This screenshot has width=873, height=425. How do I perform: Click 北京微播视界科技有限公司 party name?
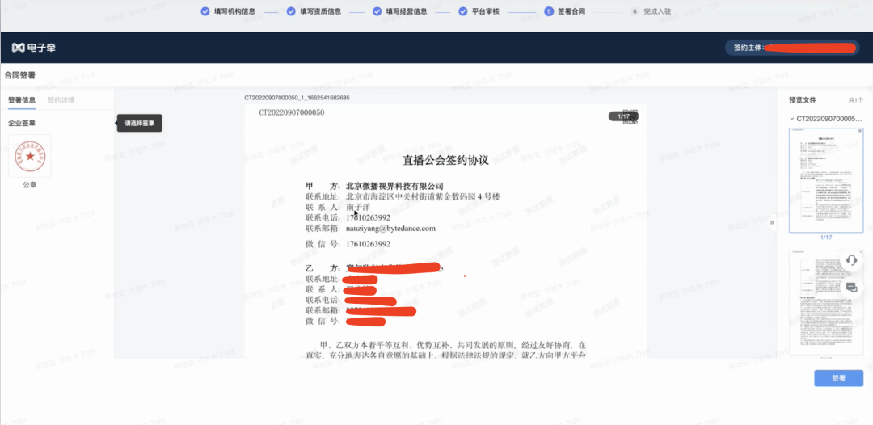394,186
